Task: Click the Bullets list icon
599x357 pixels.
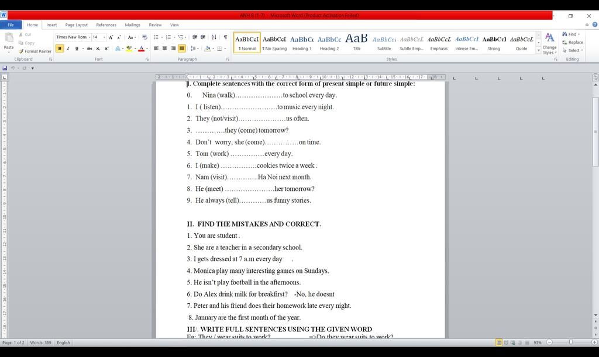Action: point(156,37)
